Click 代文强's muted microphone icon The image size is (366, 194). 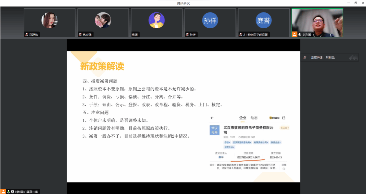tap(80, 35)
